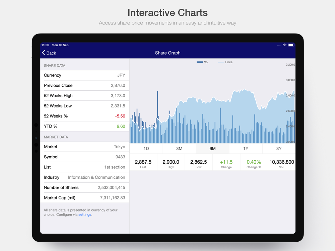The image size is (335, 251).
Task: Select the 6M time range tab
Action: [213, 149]
